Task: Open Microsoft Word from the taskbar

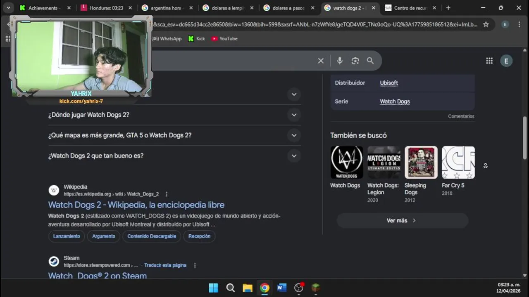Action: [x=282, y=288]
